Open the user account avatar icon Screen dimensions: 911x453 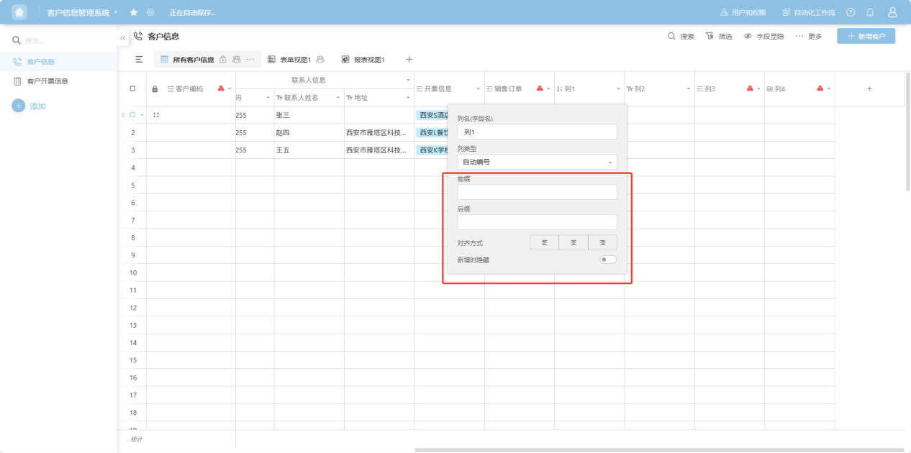point(892,12)
